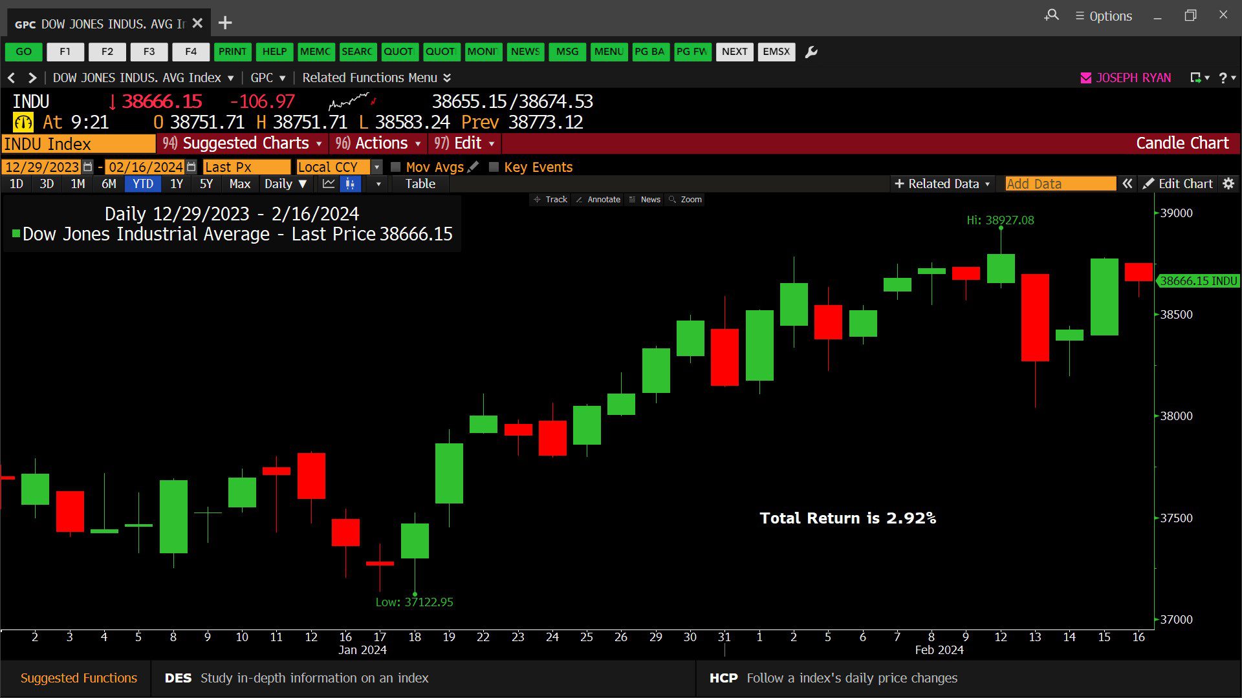Screen dimensions: 1242x698
Task: Click the wrench settings icon in function bar
Action: tap(811, 52)
